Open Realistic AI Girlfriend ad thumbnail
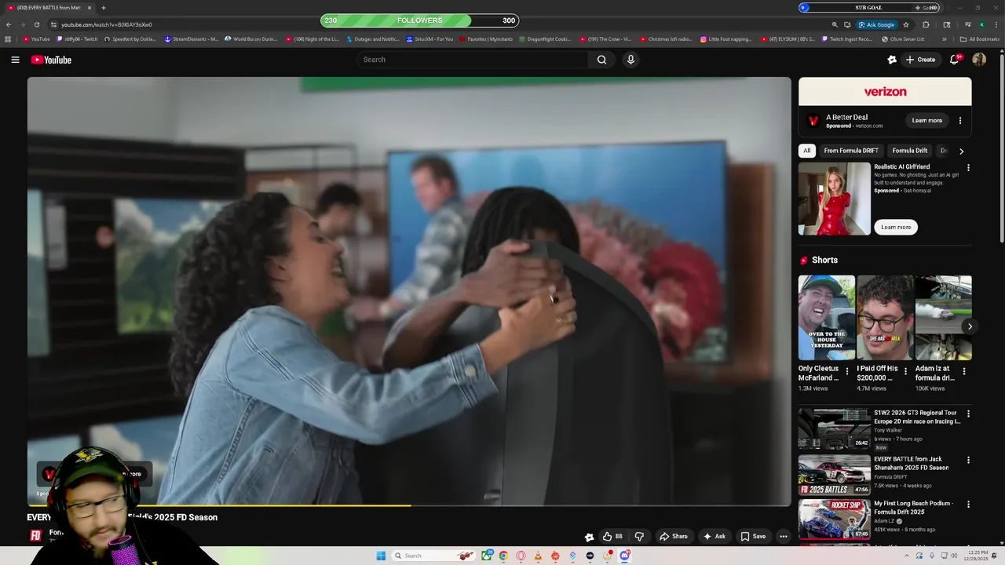 pos(835,199)
